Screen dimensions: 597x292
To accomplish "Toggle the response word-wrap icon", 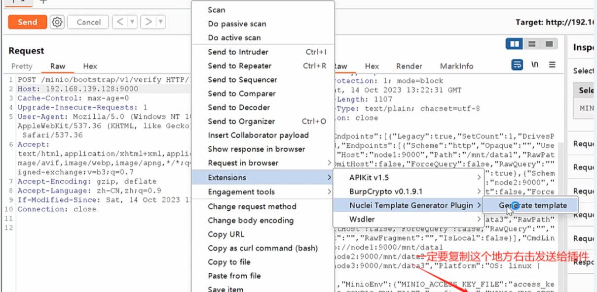I will (x=517, y=65).
